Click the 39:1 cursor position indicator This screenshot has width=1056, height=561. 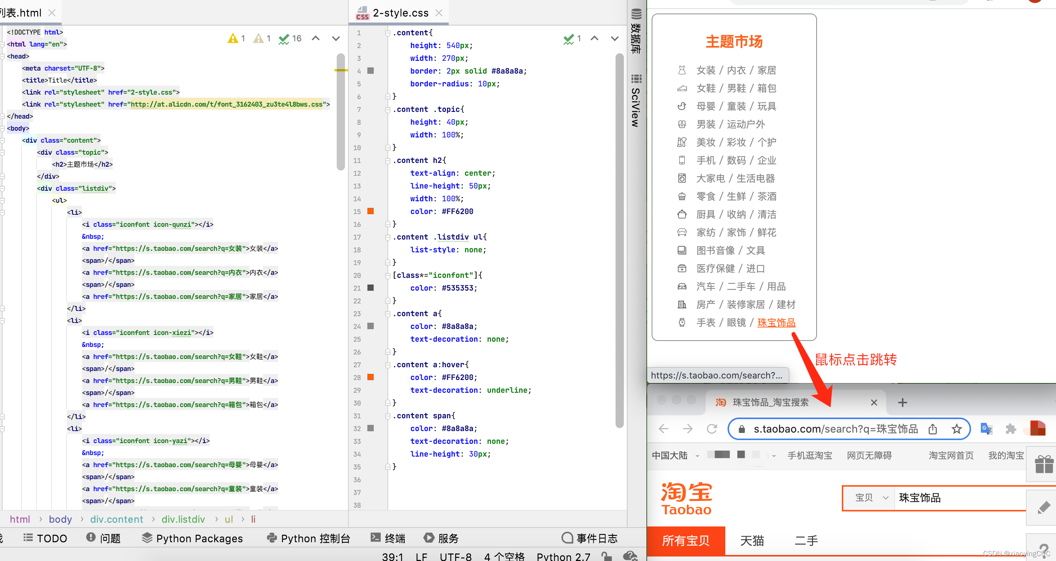pyautogui.click(x=392, y=556)
